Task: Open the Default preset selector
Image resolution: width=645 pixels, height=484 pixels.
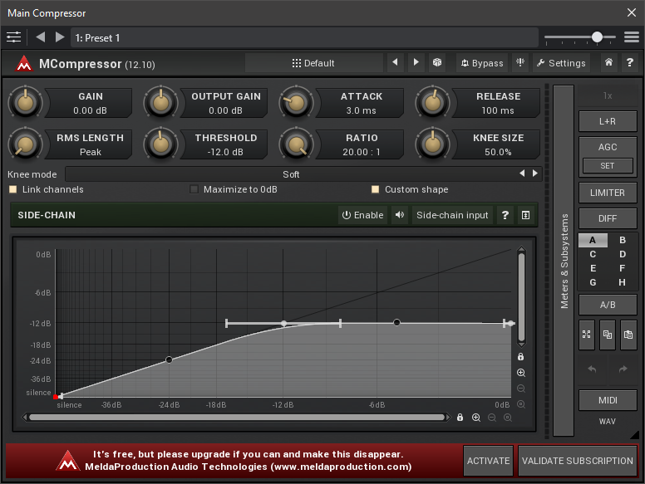Action: click(x=314, y=63)
